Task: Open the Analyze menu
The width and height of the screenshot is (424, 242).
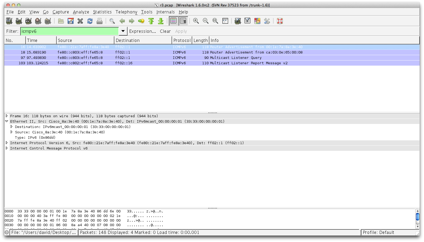Action: [x=81, y=12]
